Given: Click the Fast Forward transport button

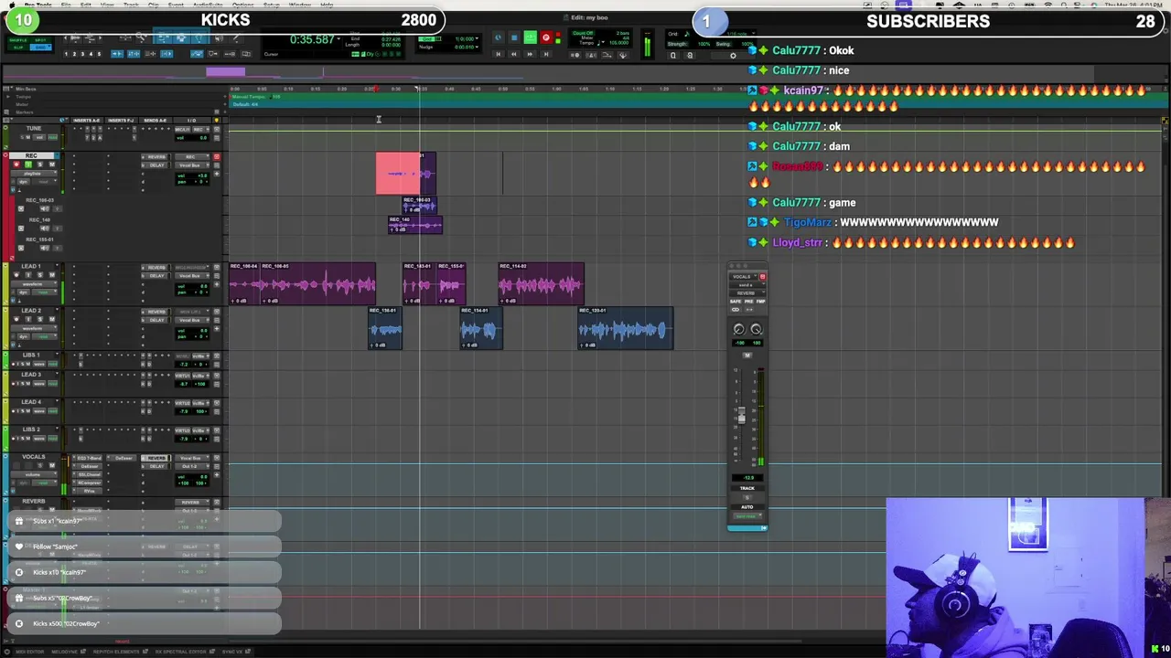Looking at the screenshot, I should (530, 54).
